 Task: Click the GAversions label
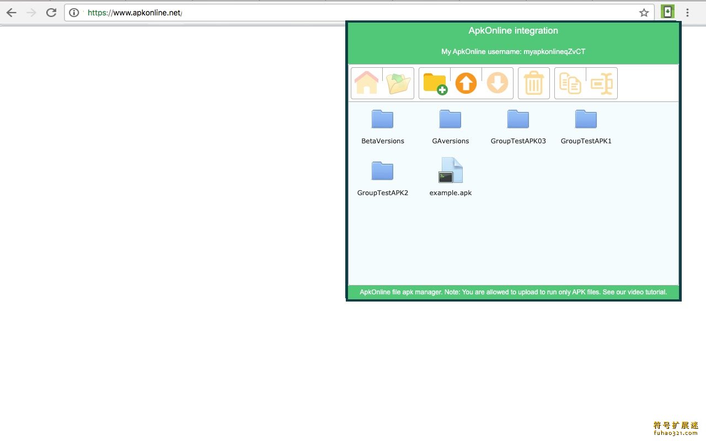point(451,141)
